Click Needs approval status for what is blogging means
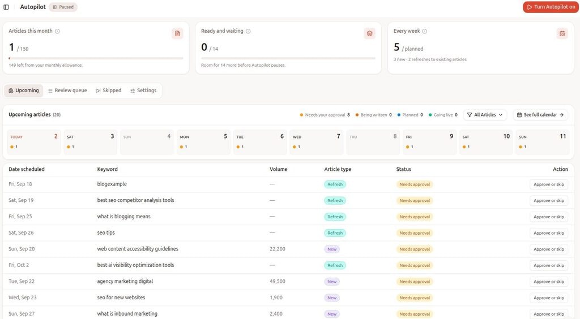The image size is (580, 319). click(x=415, y=217)
